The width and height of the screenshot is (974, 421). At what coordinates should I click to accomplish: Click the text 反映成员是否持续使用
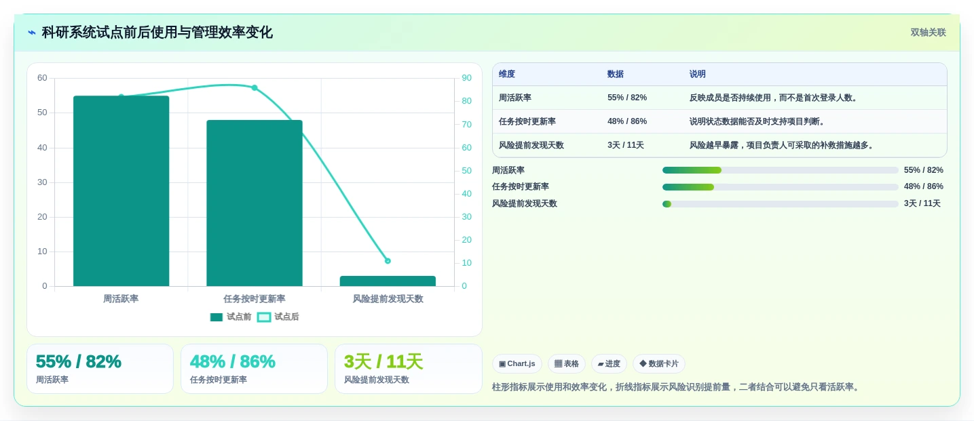730,98
